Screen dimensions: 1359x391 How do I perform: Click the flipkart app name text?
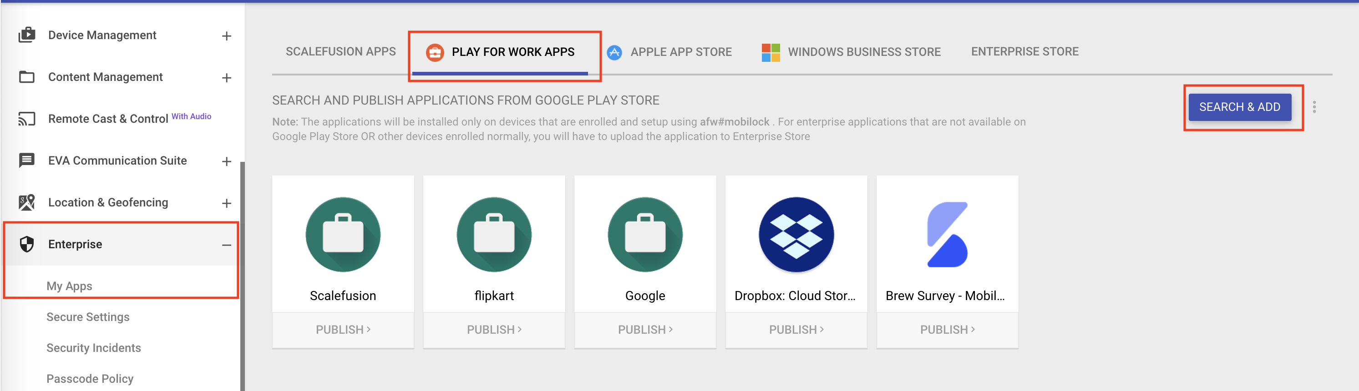tap(494, 296)
